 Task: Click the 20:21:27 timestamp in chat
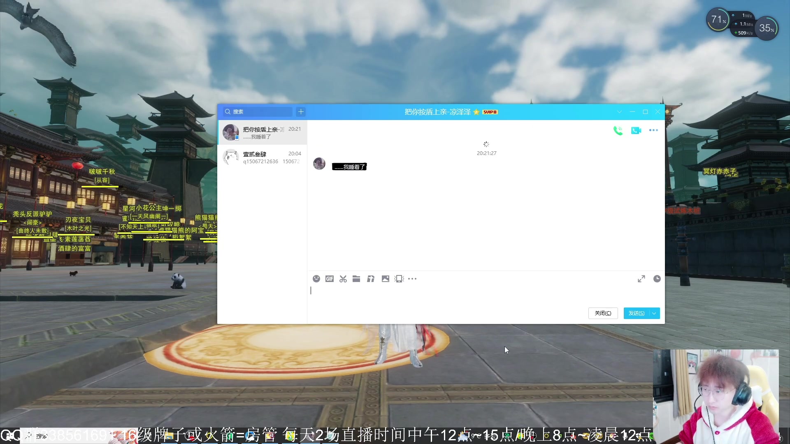coord(486,153)
